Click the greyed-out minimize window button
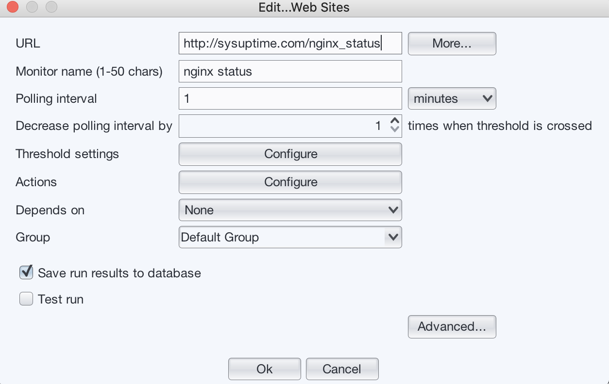Screen dimensions: 609x384 (x=32, y=7)
